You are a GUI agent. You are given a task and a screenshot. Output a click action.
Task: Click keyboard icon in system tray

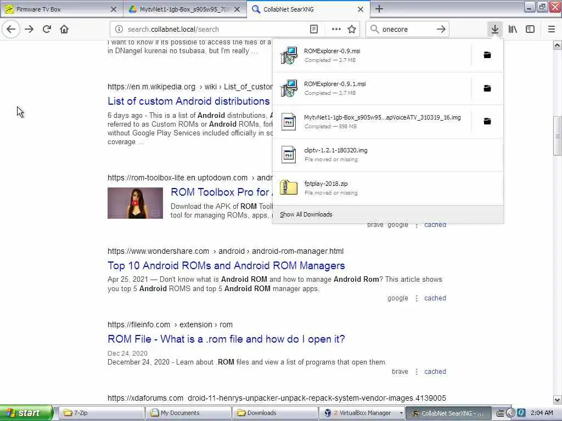(500, 413)
